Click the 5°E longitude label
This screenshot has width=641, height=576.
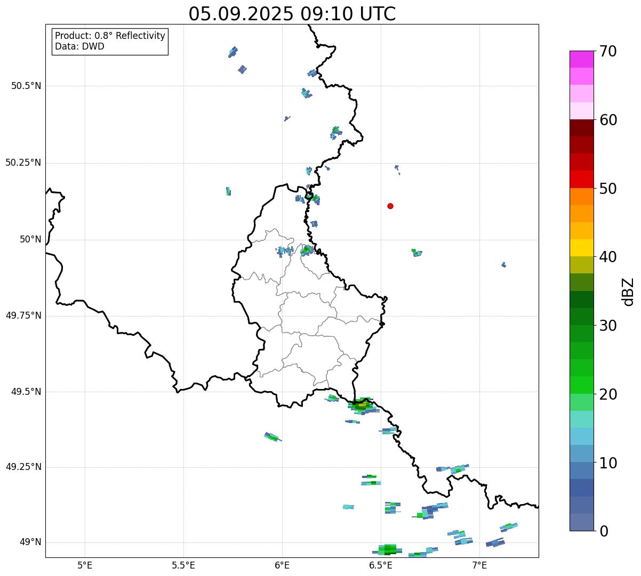click(85, 565)
